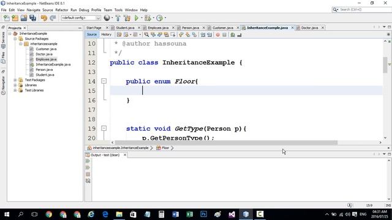Click the Build Project hammer icon
The height and width of the screenshot is (220, 392).
tap(118, 18)
